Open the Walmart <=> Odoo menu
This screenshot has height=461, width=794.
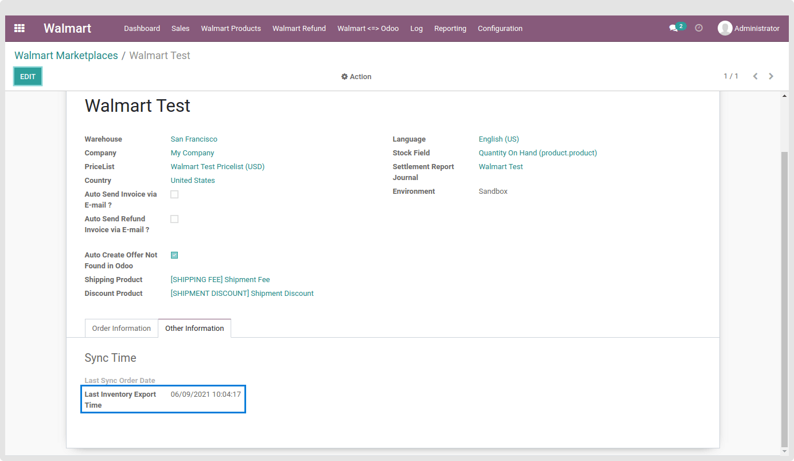click(368, 28)
